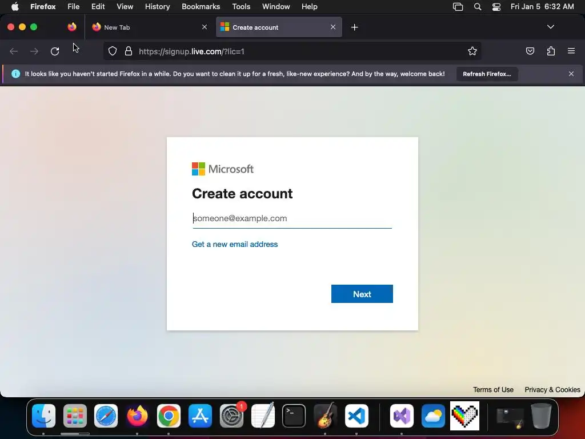585x439 pixels.
Task: Open System Settings from the Dock
Action: (x=231, y=416)
